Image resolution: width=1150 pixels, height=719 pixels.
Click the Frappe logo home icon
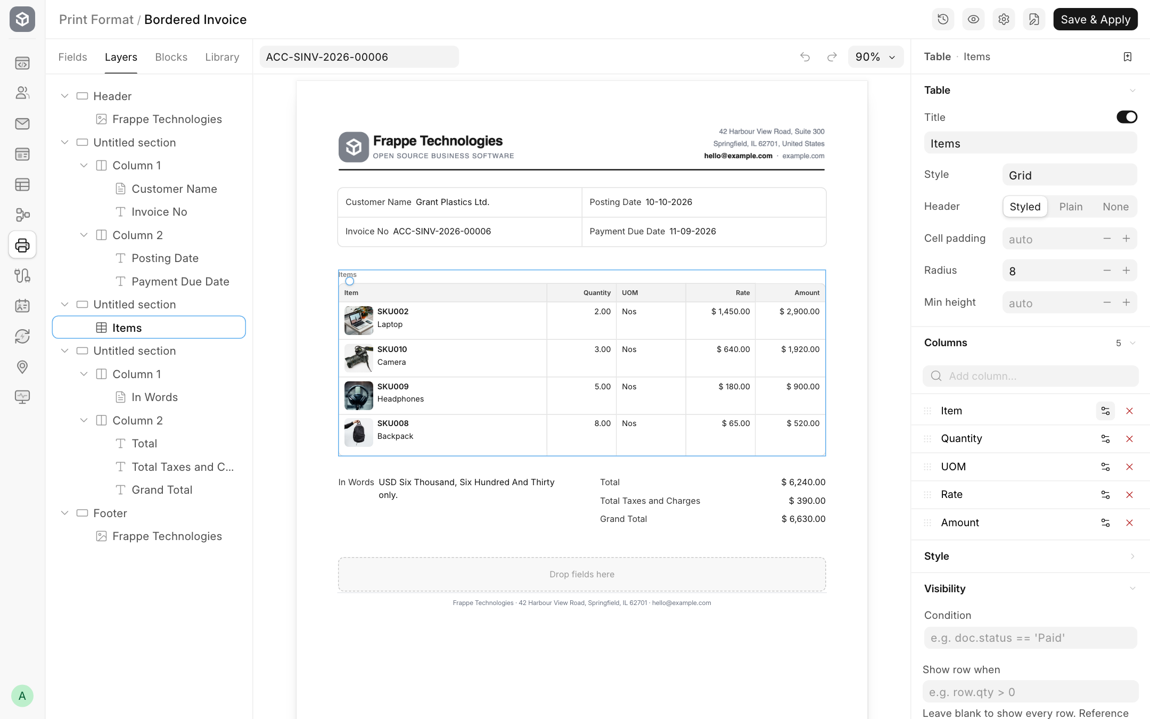click(22, 19)
